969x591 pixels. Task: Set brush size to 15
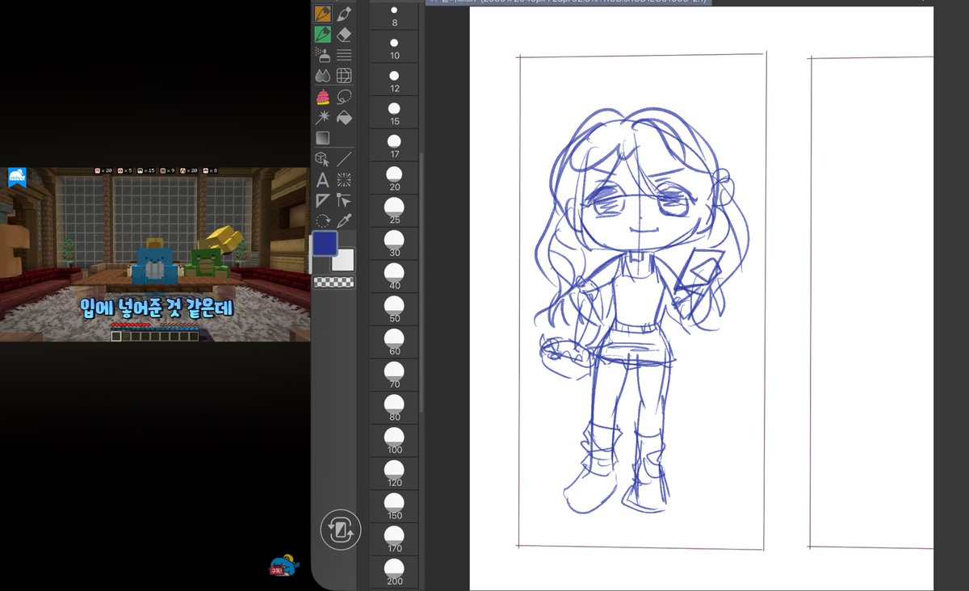[394, 112]
